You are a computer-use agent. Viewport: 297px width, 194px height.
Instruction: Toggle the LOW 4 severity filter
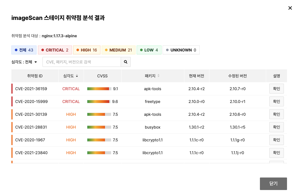click(x=149, y=50)
